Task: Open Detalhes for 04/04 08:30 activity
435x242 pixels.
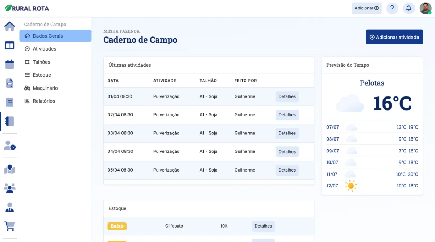Action: [x=287, y=152]
